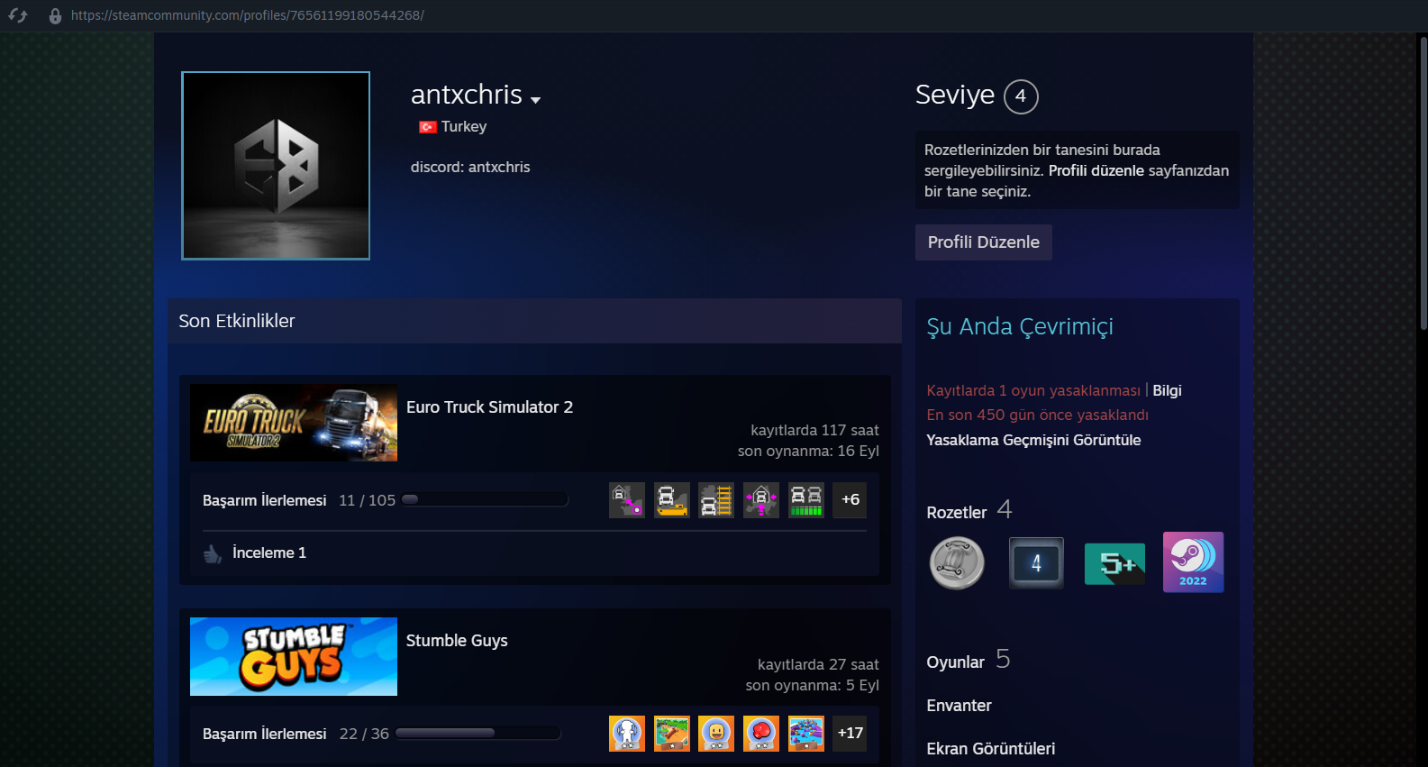Open the first Stumble Guys achievement icon

pos(627,734)
